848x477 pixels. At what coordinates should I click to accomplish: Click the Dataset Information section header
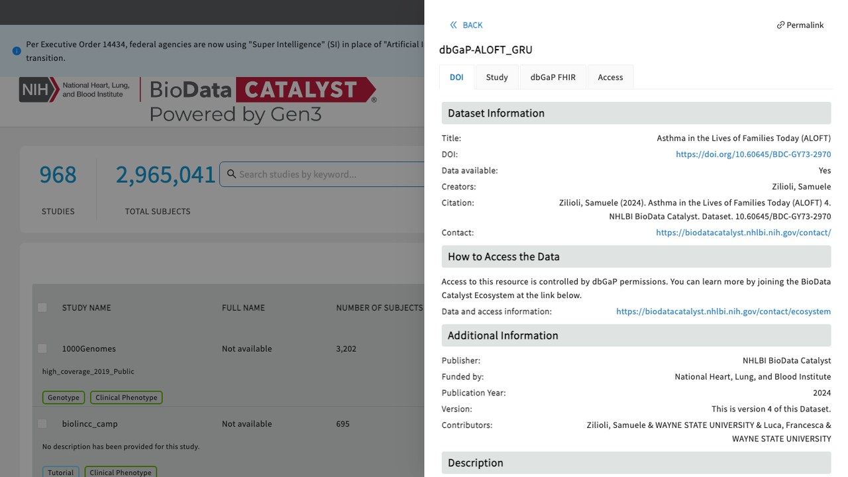[x=636, y=113]
